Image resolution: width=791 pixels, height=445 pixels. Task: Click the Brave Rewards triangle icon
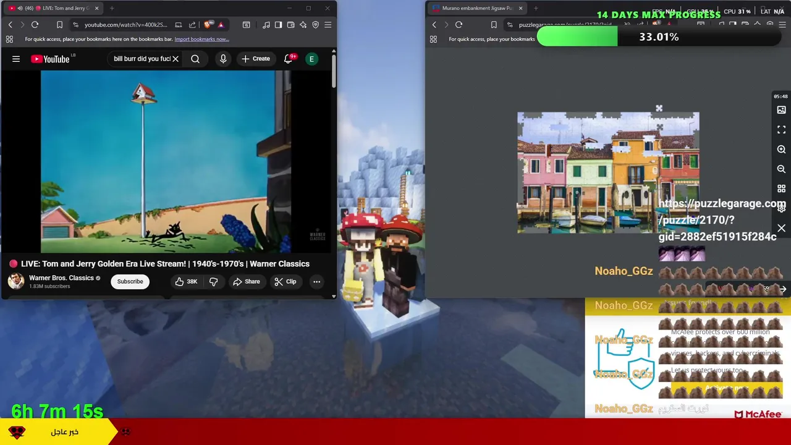[x=221, y=25]
